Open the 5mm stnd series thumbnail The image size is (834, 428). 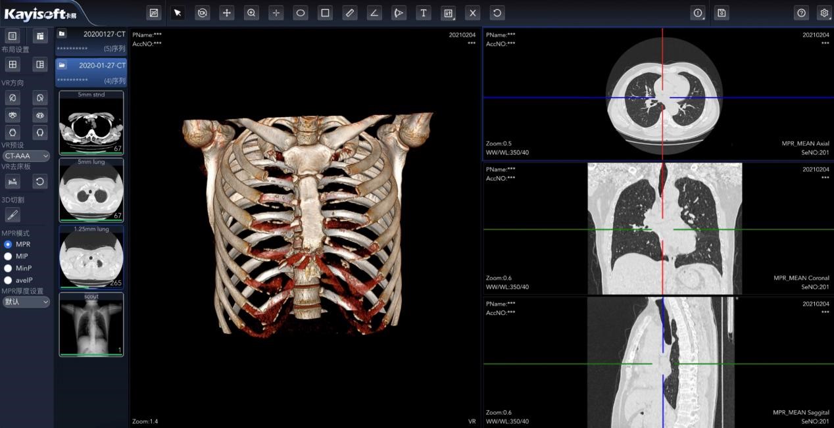(x=91, y=123)
